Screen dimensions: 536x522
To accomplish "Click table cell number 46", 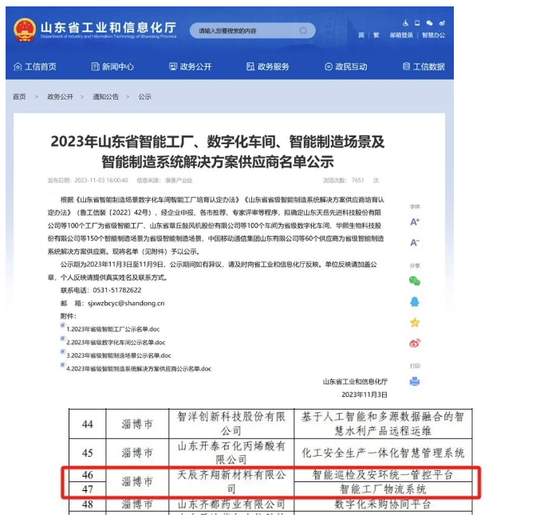I will click(x=88, y=474).
